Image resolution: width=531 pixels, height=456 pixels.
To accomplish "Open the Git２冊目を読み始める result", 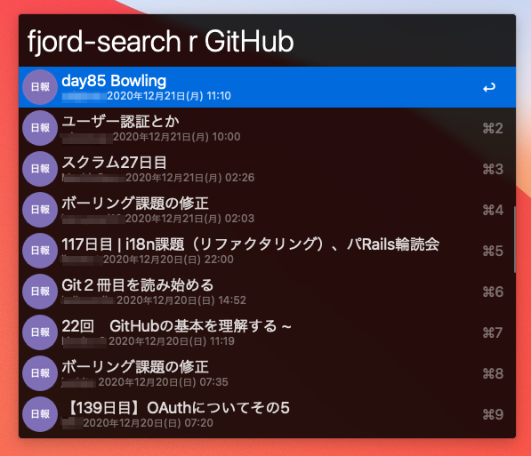I will pos(267,292).
